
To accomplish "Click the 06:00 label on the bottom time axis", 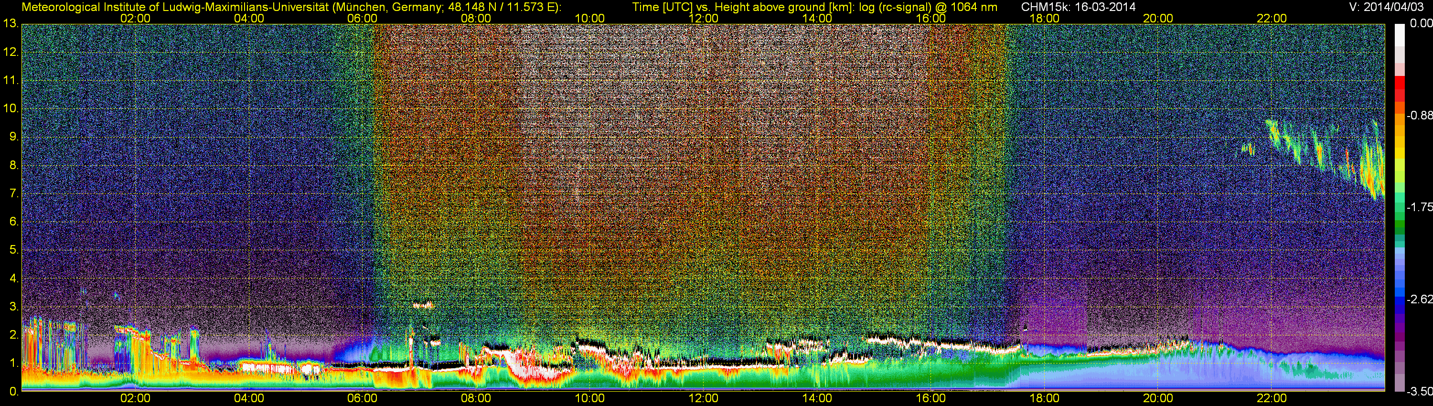I will tap(362, 398).
